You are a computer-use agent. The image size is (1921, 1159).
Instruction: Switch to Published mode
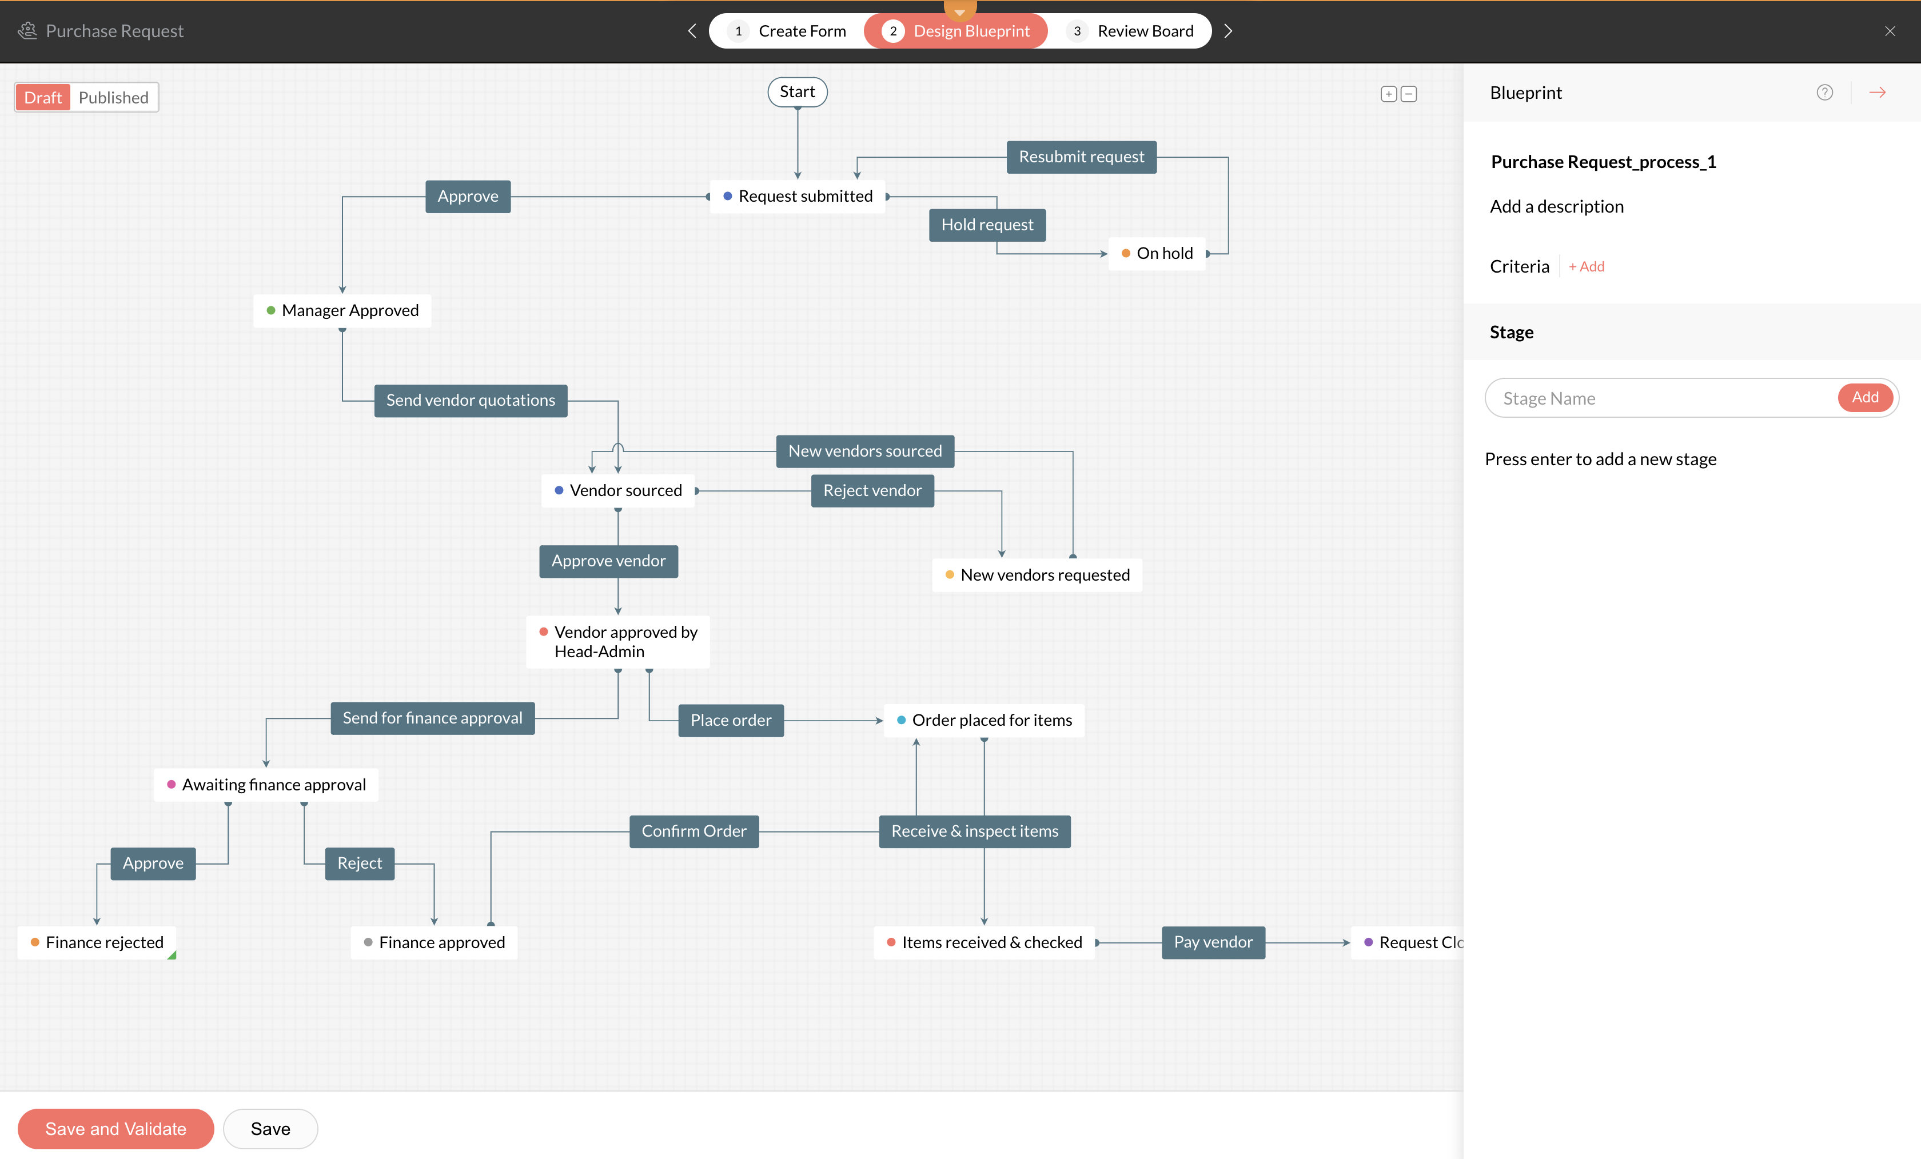113,97
